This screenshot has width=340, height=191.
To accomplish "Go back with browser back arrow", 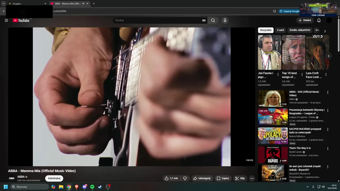I will (4, 11).
